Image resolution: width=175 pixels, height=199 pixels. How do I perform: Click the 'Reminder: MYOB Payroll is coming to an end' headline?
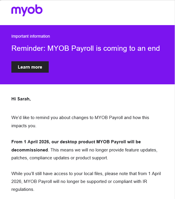click(85, 48)
